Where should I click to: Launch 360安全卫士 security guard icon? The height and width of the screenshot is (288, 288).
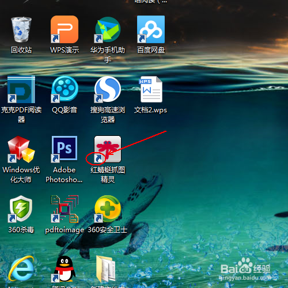pyautogui.click(x=108, y=209)
